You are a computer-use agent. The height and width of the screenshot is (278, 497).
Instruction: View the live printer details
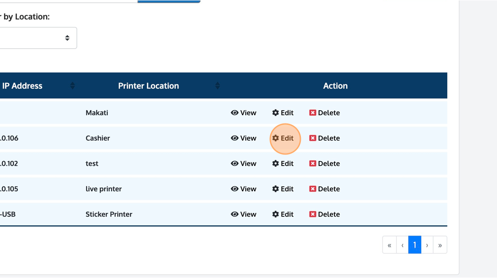coord(244,189)
